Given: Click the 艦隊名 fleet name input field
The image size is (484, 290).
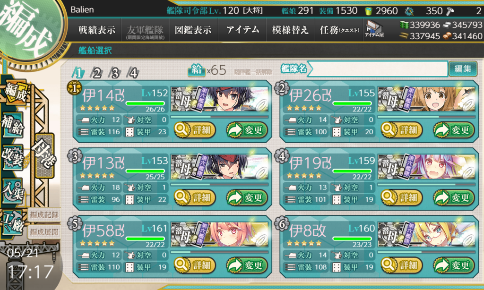Looking at the screenshot, I should point(378,68).
